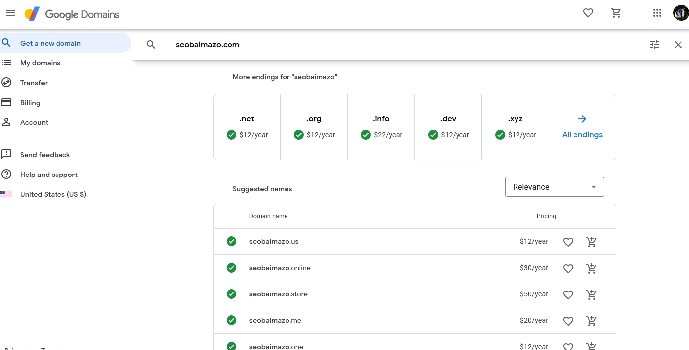
Task: Click availability checkmark for seobaimazo.online
Action: click(231, 268)
